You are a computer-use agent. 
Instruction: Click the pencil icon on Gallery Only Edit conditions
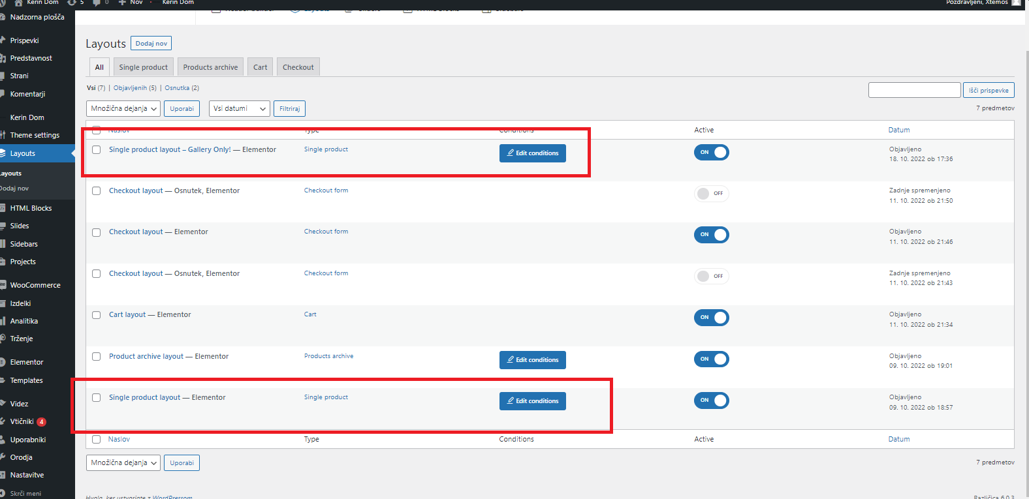click(x=511, y=153)
